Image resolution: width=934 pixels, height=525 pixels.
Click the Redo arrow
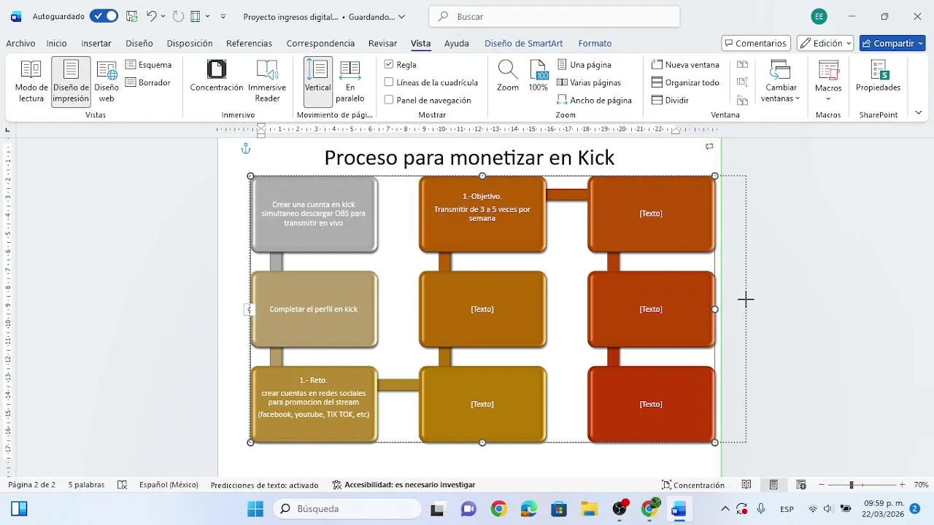[x=178, y=16]
